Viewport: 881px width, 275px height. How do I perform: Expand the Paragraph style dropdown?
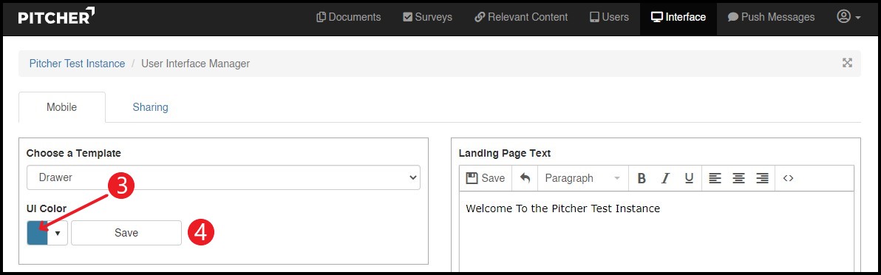(582, 178)
